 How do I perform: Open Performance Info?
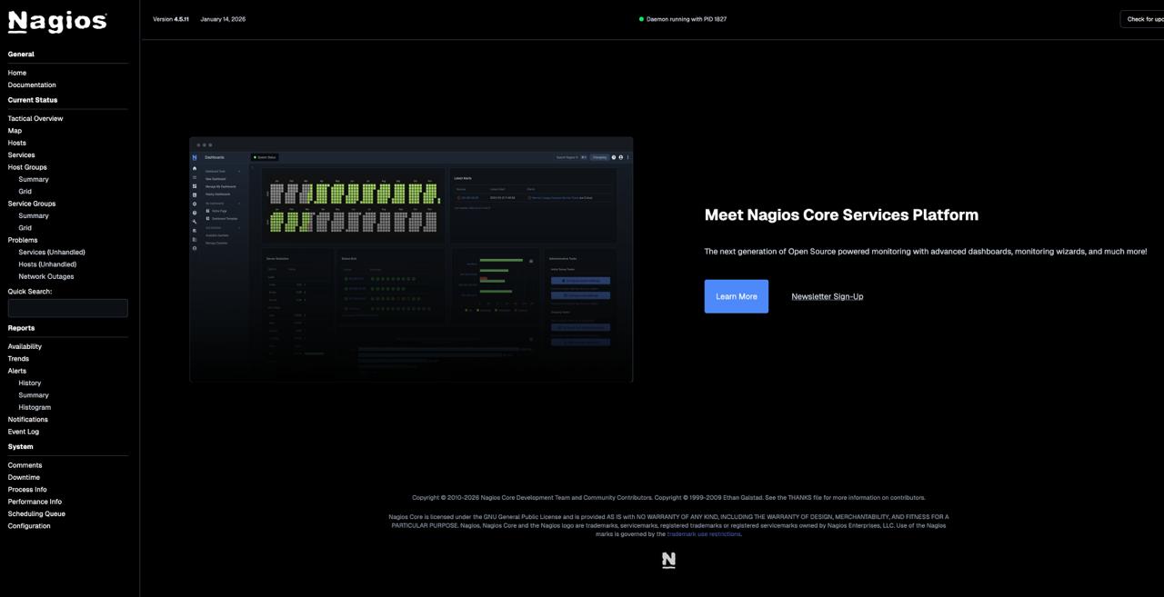click(35, 502)
